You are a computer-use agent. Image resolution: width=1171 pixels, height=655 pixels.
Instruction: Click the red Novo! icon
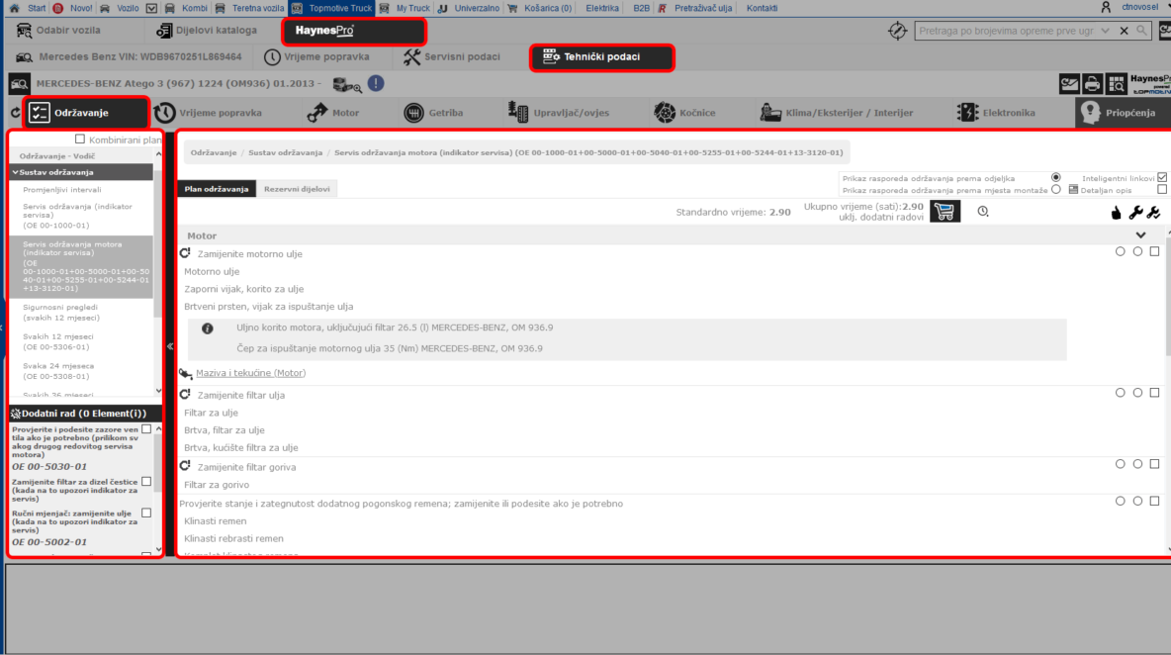pyautogui.click(x=58, y=8)
